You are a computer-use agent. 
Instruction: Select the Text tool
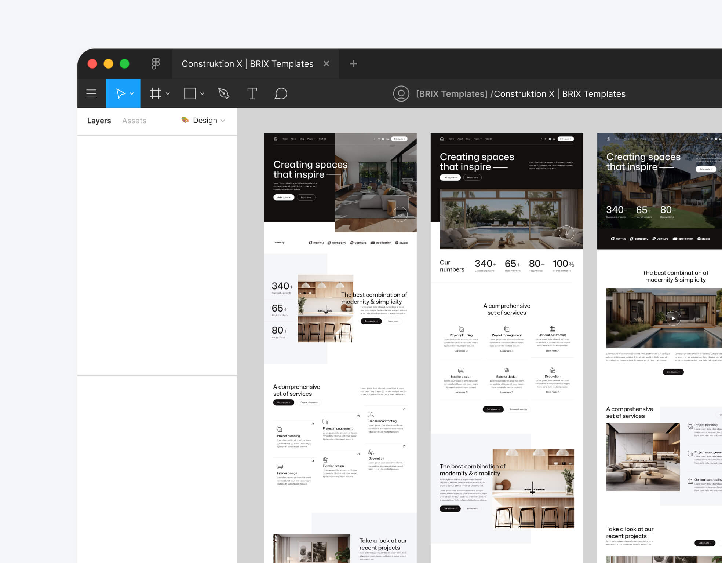click(x=252, y=93)
